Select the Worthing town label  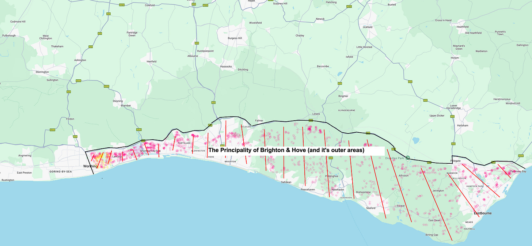91,166
